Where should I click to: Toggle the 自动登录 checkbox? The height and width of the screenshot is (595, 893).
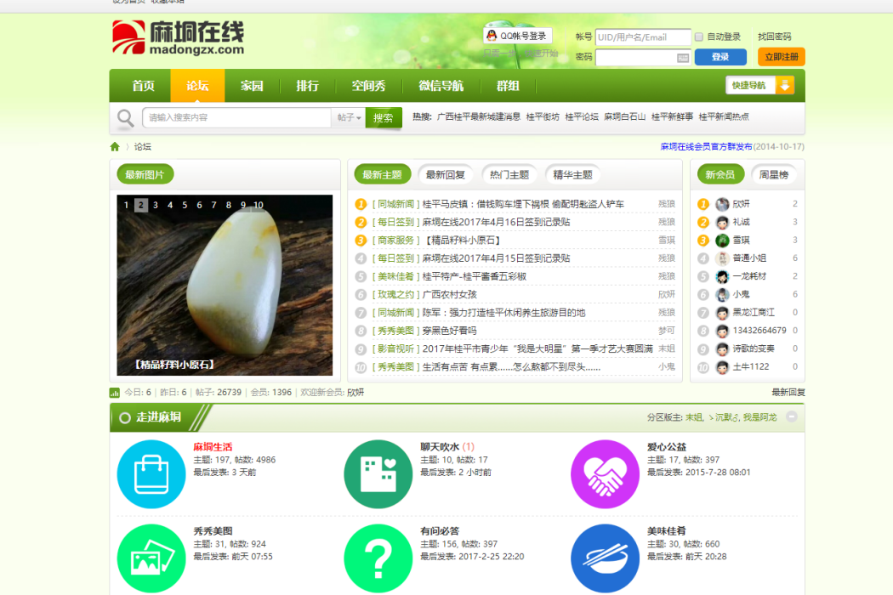tap(699, 37)
